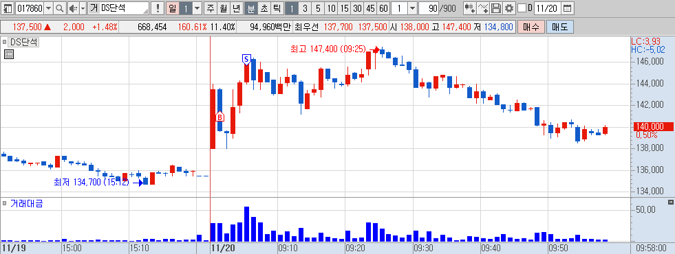Toggle the D checkbox beside the date
This screenshot has width=675, height=254.
pos(522,8)
